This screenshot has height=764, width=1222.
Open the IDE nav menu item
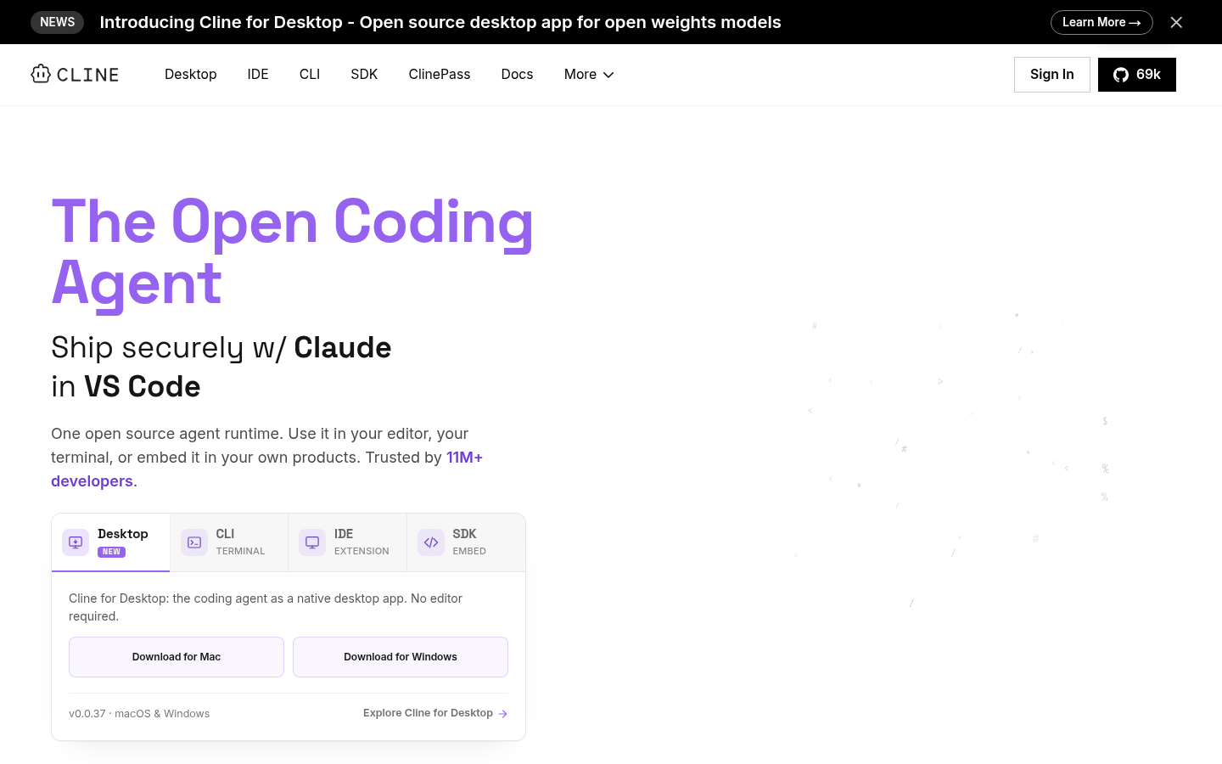[258, 75]
